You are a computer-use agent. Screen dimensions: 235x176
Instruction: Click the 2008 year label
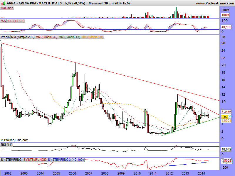[105, 173]
